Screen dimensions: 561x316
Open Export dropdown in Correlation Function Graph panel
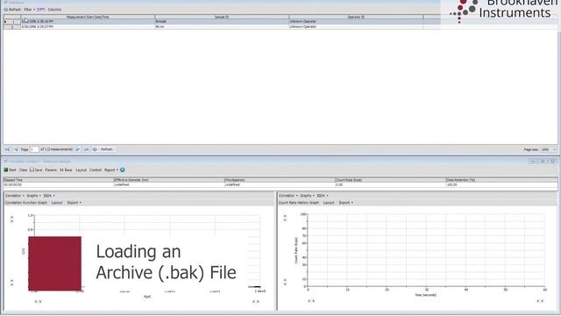pos(74,203)
